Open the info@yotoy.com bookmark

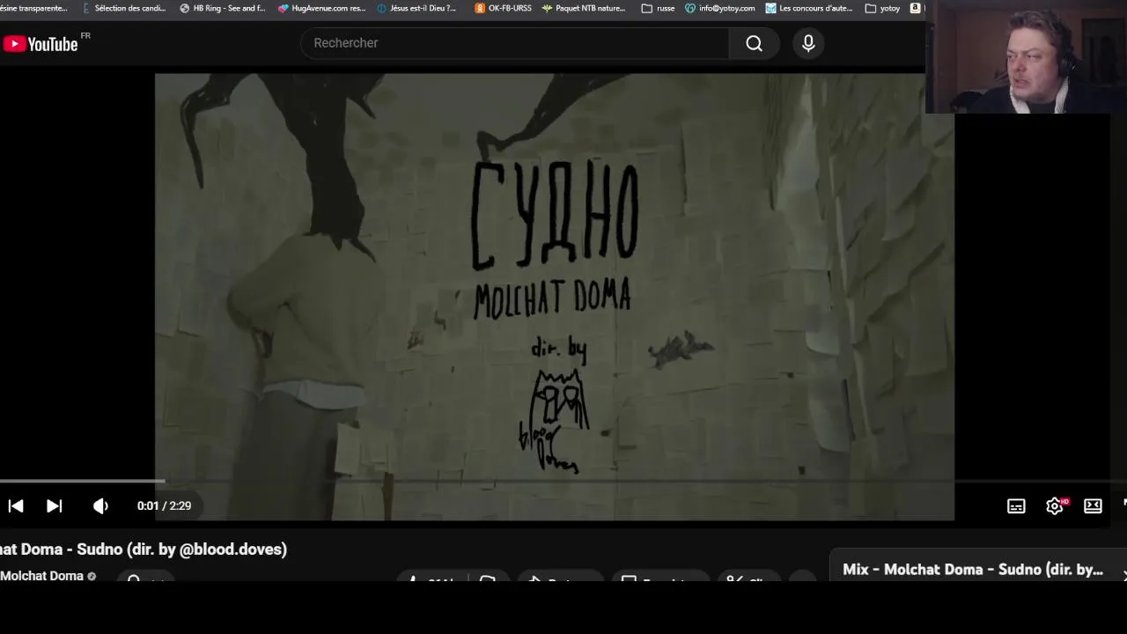tap(720, 8)
